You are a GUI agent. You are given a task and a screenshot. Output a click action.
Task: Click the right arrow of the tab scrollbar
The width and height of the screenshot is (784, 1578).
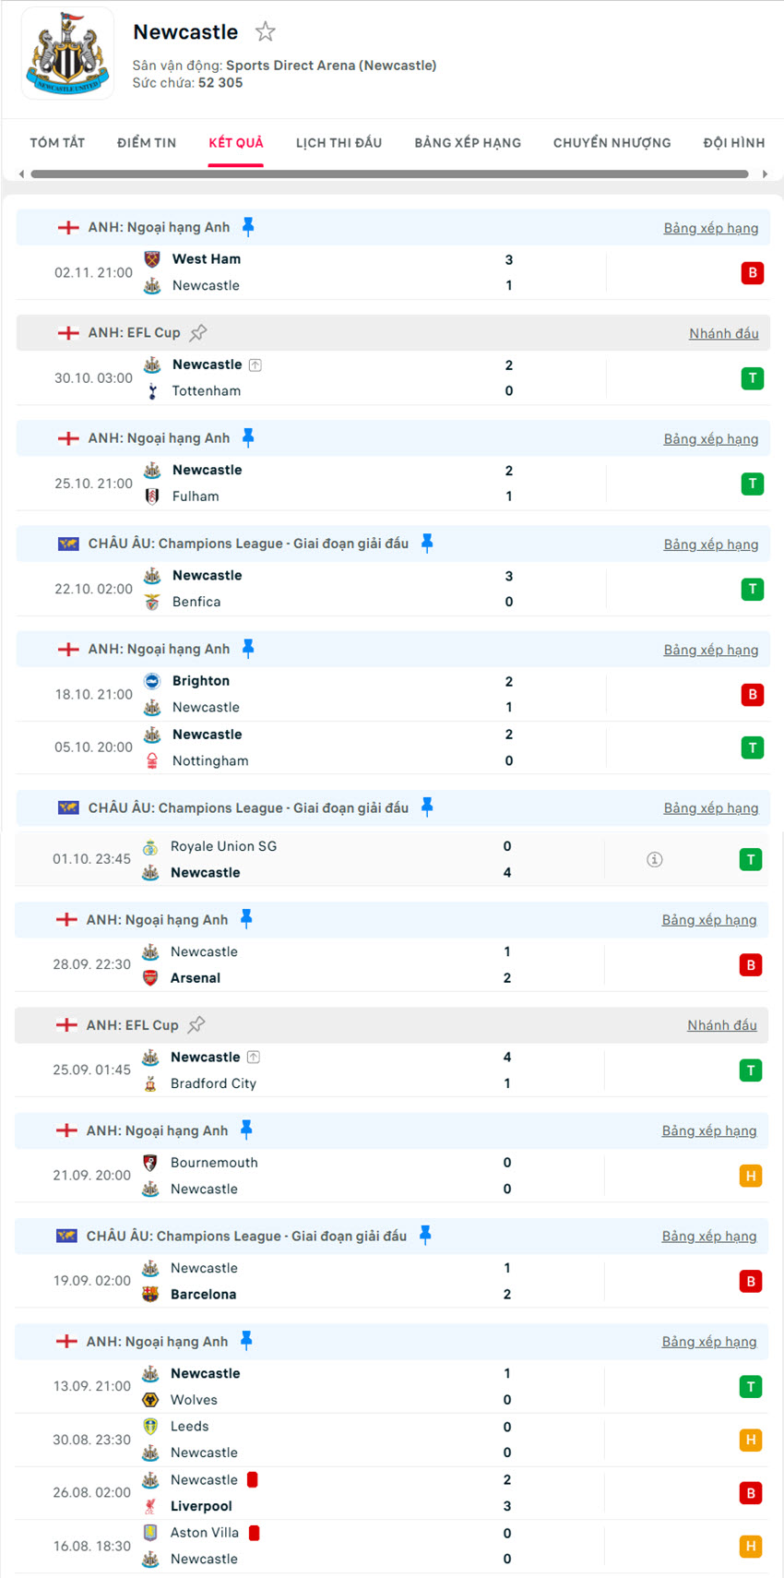(765, 173)
